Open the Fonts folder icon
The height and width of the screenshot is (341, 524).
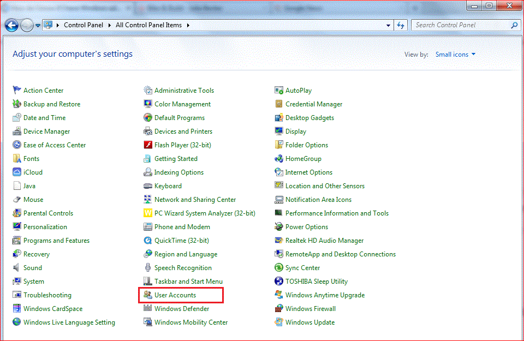17,159
